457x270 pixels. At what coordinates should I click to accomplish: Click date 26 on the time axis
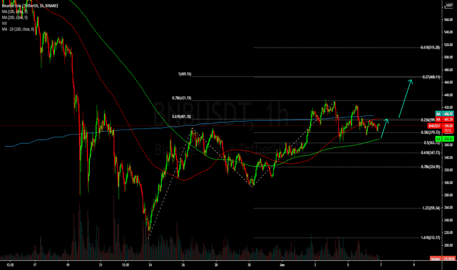click(x=183, y=265)
